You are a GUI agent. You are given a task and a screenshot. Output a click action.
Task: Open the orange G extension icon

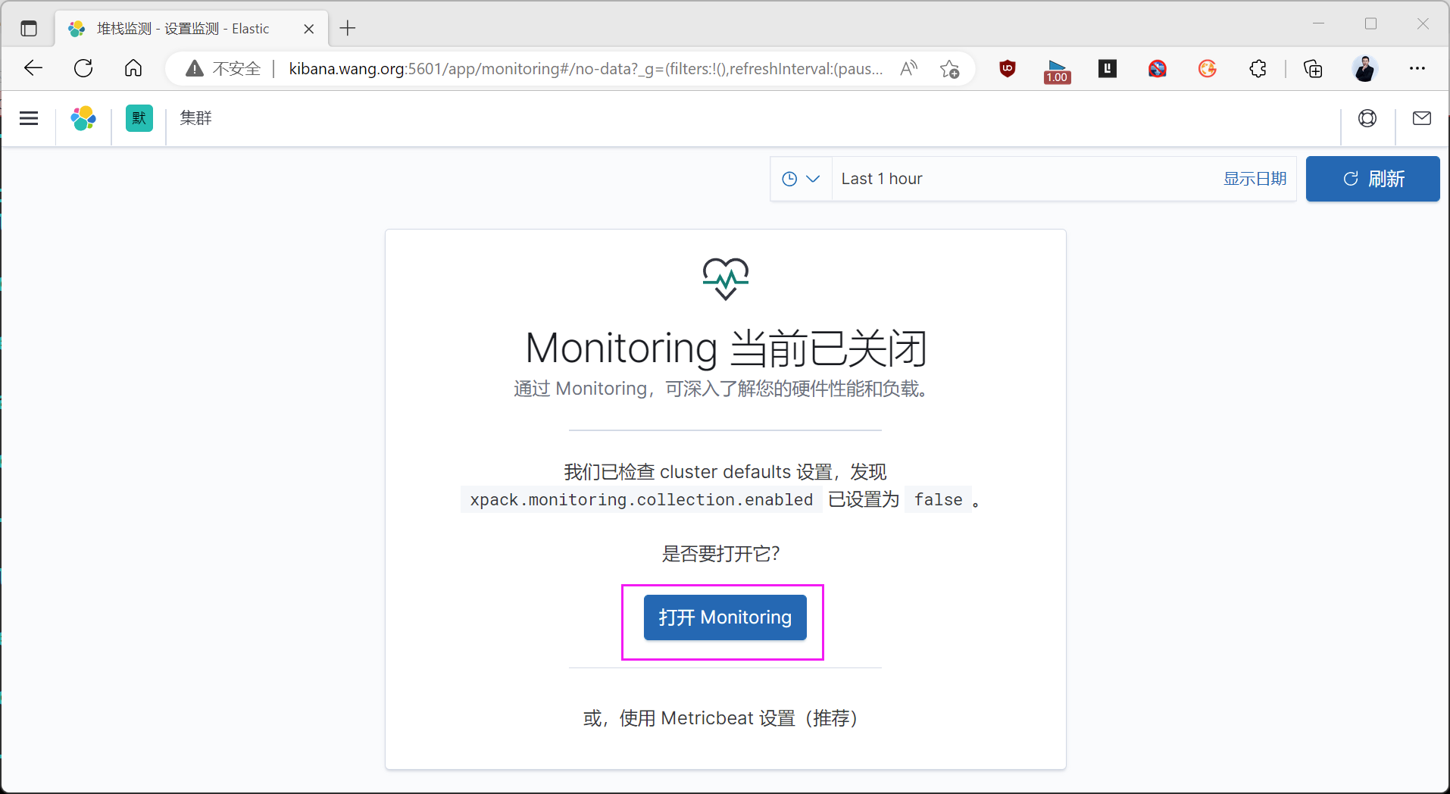click(1208, 69)
